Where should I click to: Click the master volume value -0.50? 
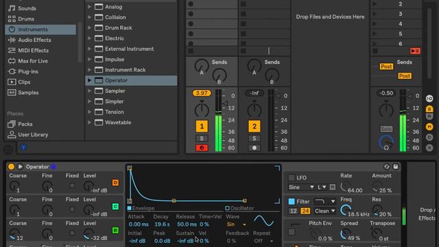click(386, 93)
